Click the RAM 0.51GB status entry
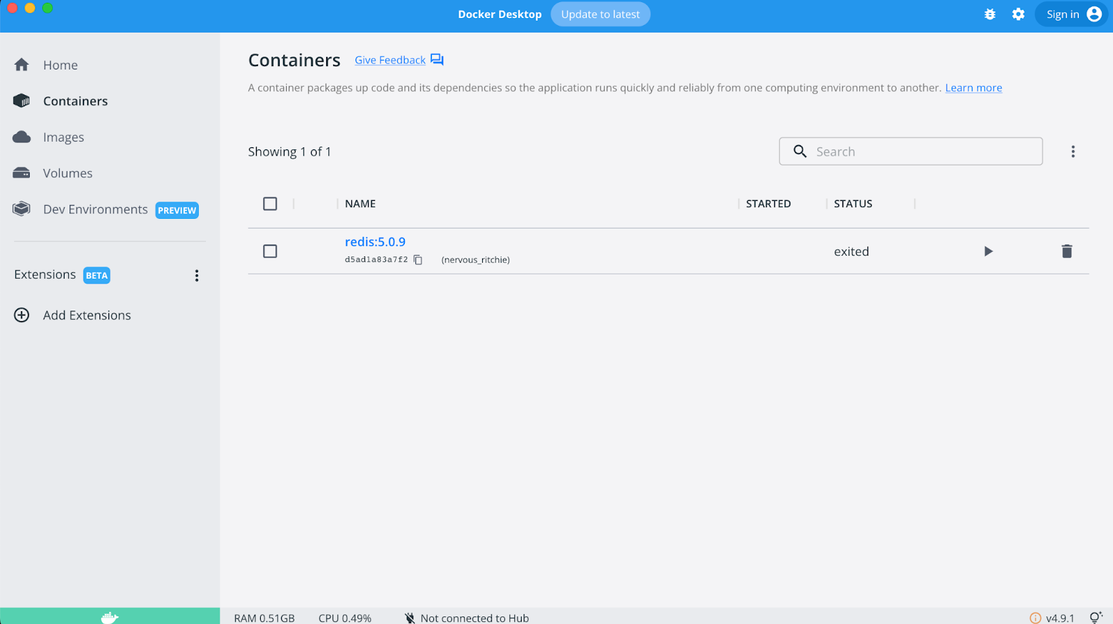This screenshot has height=624, width=1113. tap(264, 618)
